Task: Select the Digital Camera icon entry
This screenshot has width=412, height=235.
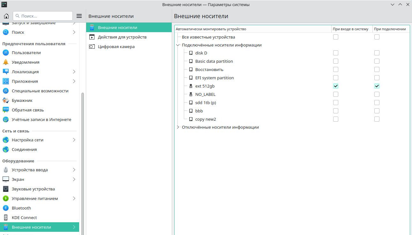Action: pos(92,46)
